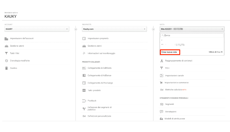Open Collegamento di AdWords

[100, 68]
